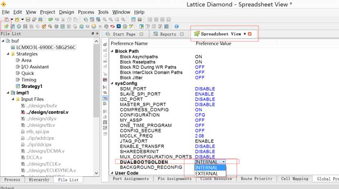The width and height of the screenshot is (339, 189).
Task: Click the New file icon
Action: [7, 20]
